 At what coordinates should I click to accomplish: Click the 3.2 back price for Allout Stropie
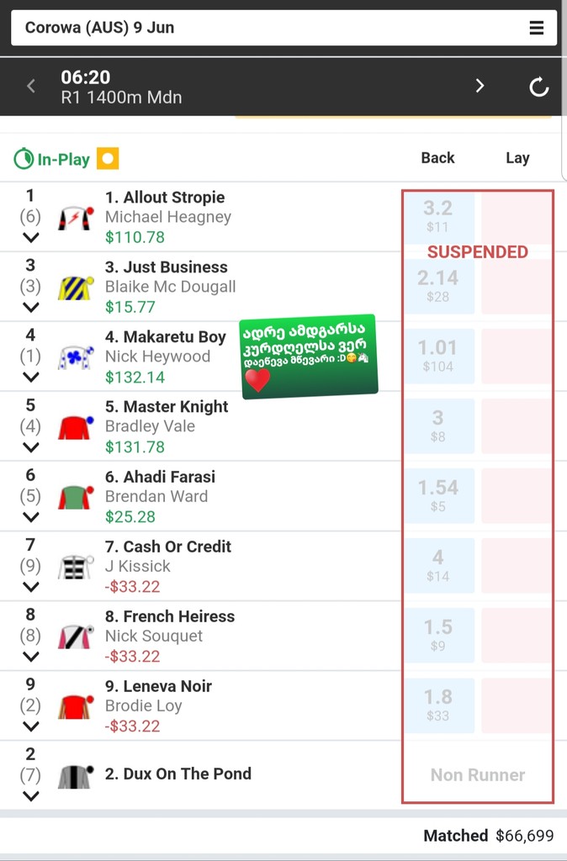click(438, 216)
